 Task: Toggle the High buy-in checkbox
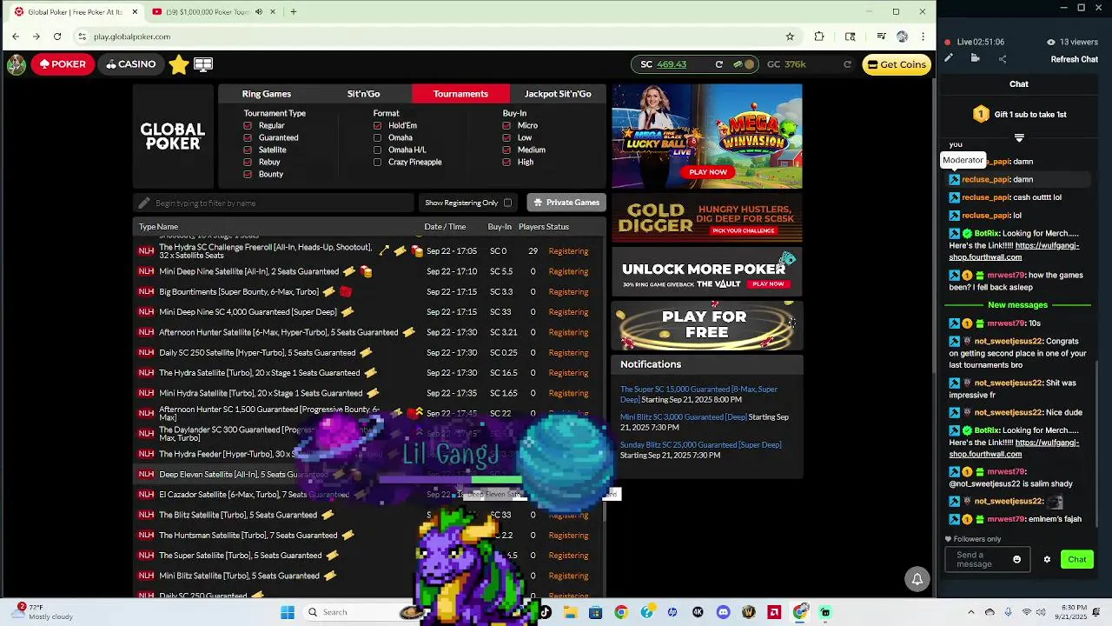pyautogui.click(x=506, y=162)
